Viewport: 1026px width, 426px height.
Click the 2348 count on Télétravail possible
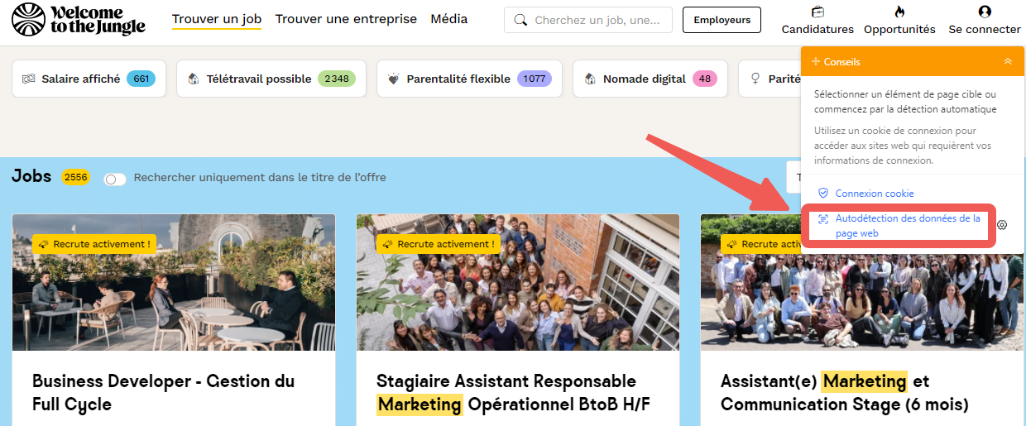(337, 79)
